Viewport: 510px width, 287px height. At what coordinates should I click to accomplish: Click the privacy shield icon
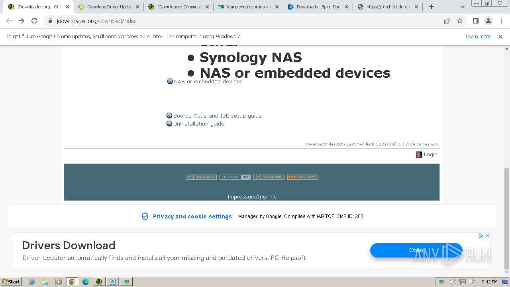(x=145, y=216)
